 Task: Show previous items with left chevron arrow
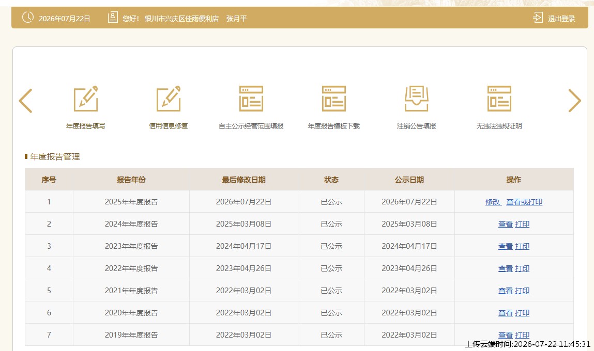pos(25,101)
